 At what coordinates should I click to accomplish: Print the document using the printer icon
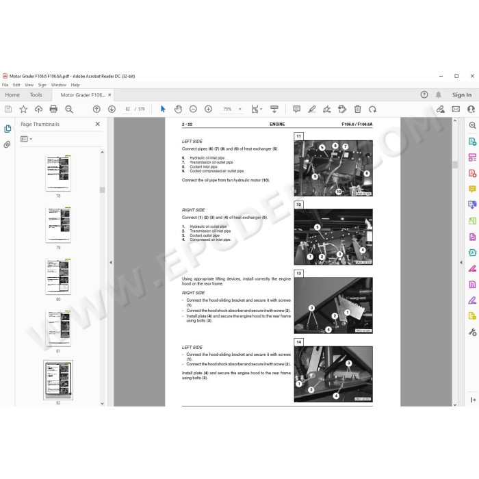coord(53,109)
